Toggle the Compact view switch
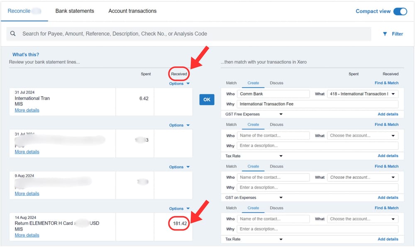Screen dimensions: 415x248 pyautogui.click(x=400, y=12)
